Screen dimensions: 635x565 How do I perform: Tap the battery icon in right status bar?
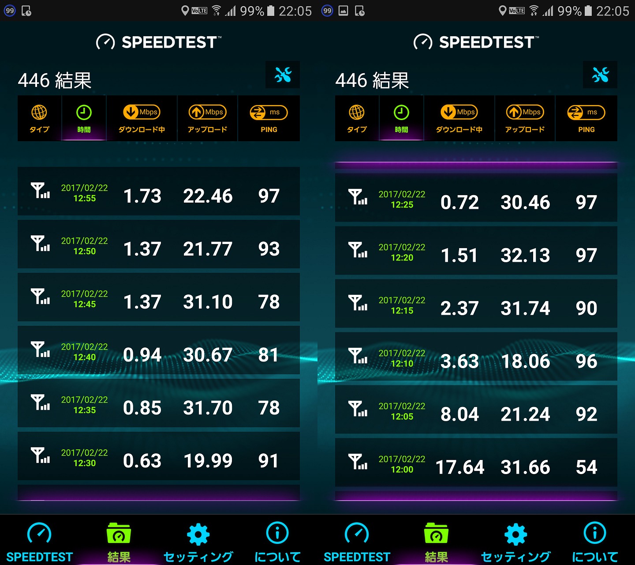click(588, 11)
